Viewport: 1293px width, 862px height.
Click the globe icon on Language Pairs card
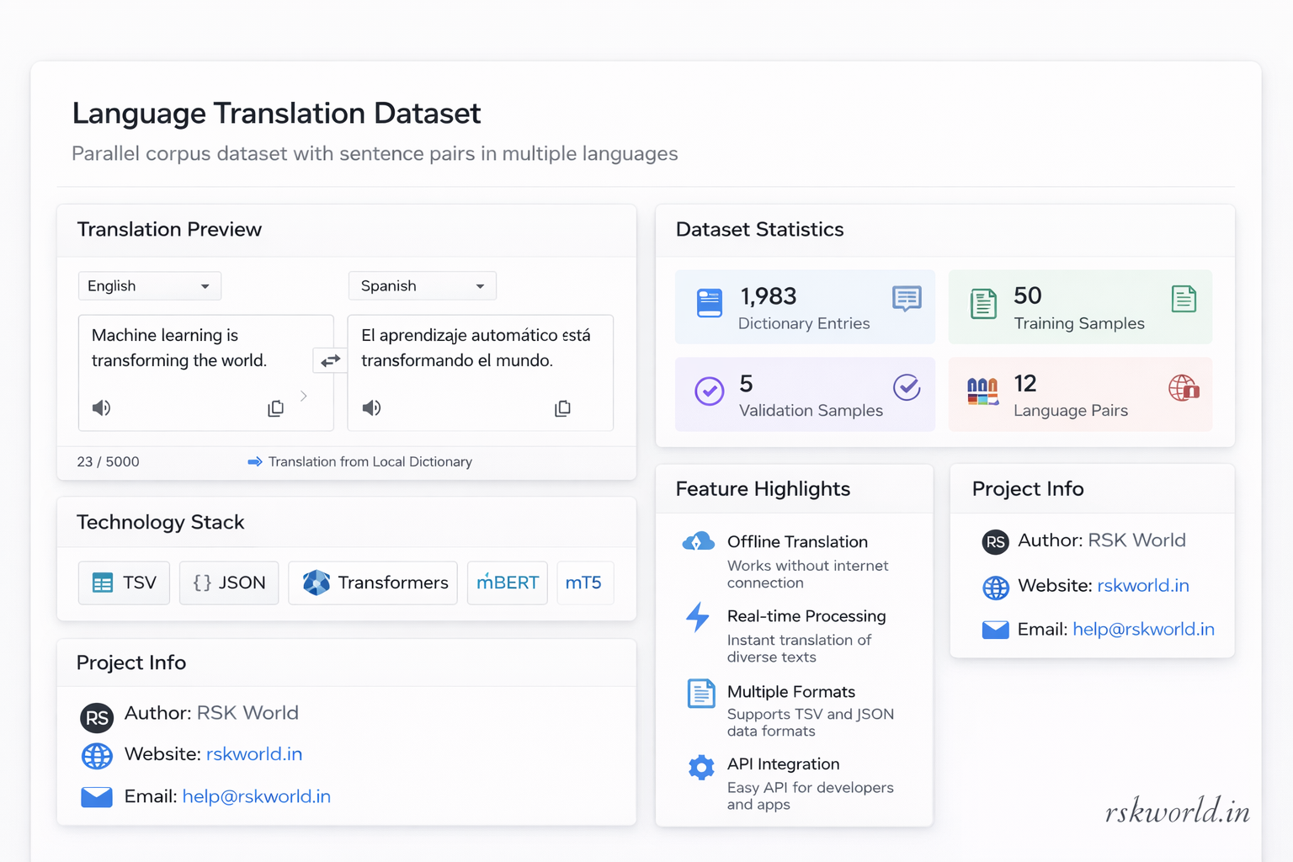[1184, 389]
